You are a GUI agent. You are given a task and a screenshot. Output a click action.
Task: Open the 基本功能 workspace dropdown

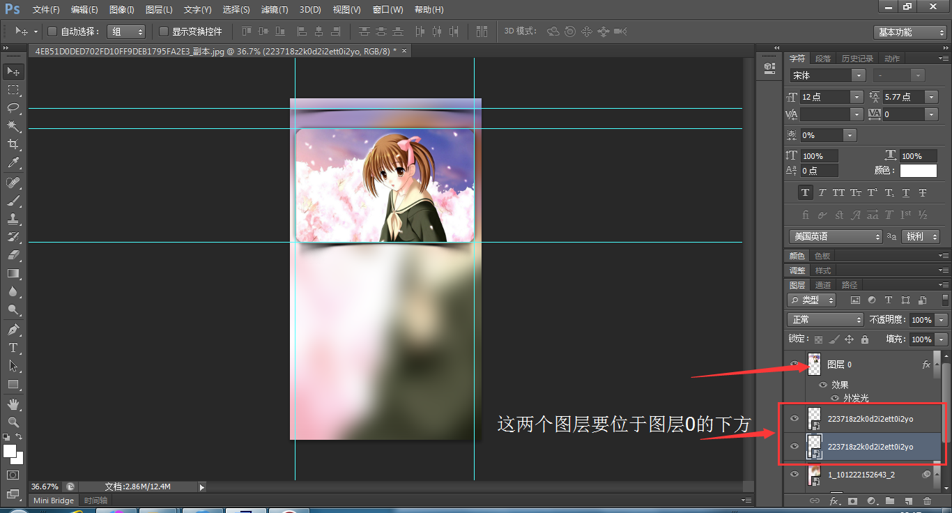pyautogui.click(x=909, y=32)
